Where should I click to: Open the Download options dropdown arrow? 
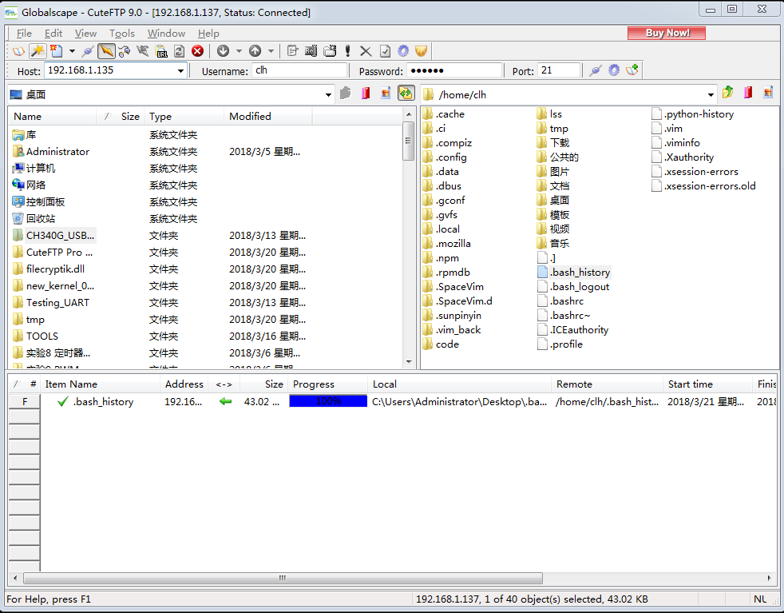[x=239, y=51]
